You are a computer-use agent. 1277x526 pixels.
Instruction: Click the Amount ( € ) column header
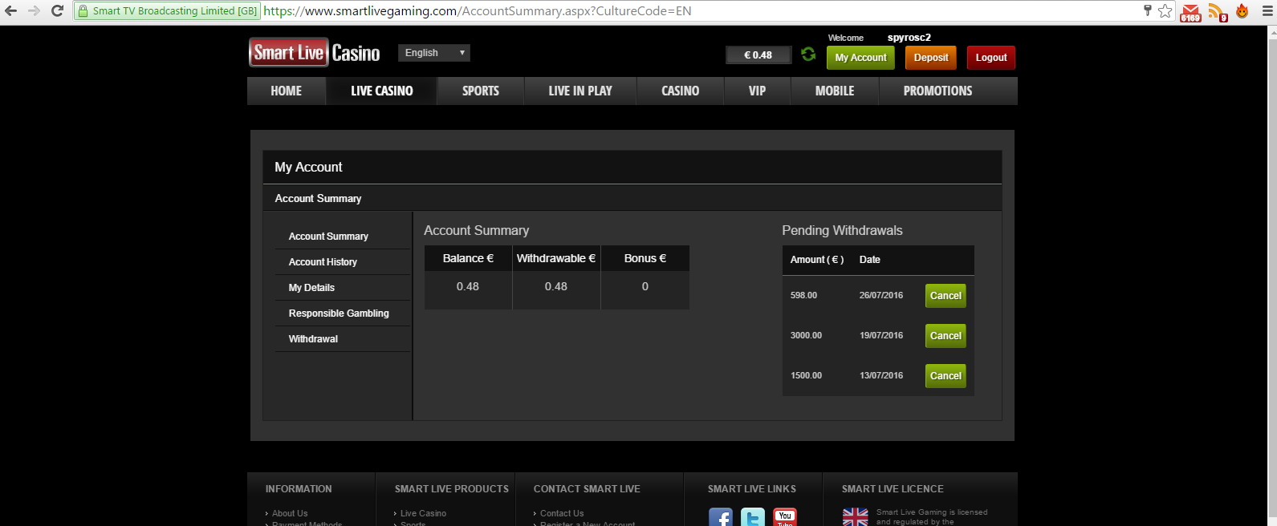pyautogui.click(x=817, y=260)
